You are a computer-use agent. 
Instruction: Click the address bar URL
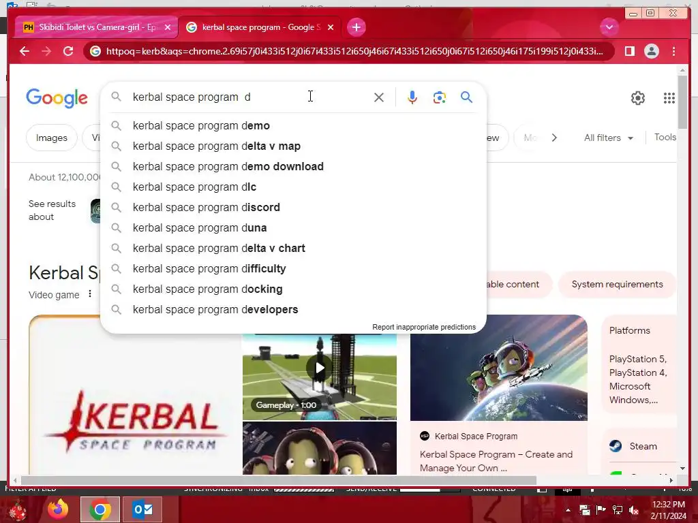point(354,51)
